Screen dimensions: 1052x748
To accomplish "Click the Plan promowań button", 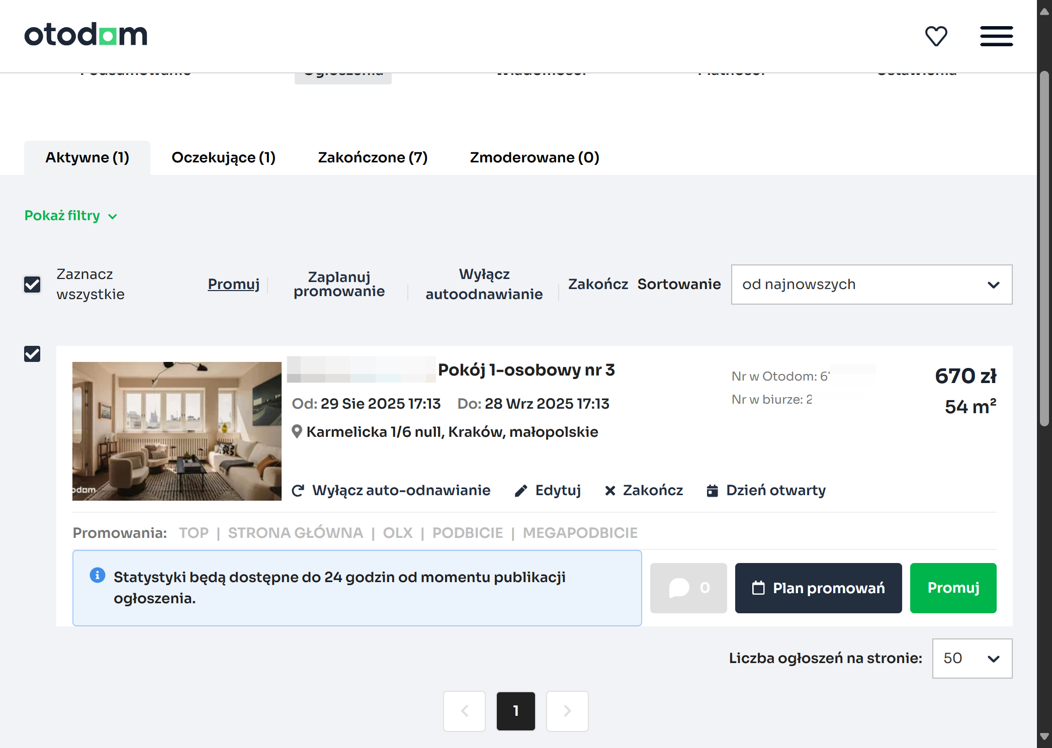I will click(818, 588).
